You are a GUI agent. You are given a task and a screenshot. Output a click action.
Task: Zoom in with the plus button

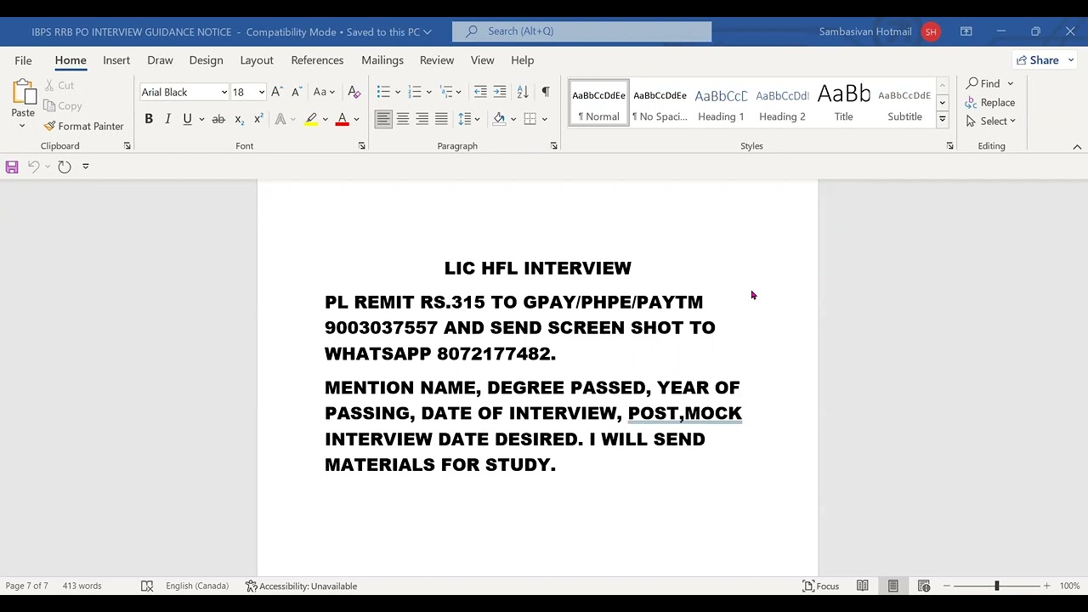pos(1046,586)
